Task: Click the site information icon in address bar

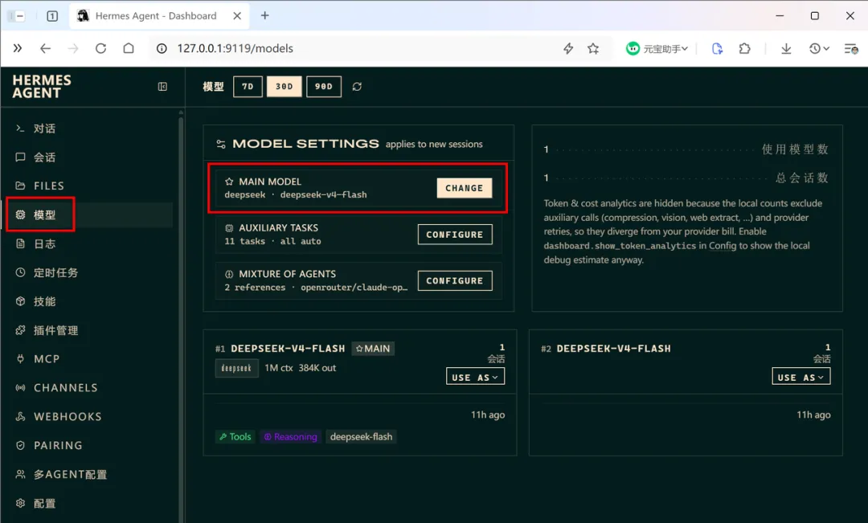Action: 162,49
